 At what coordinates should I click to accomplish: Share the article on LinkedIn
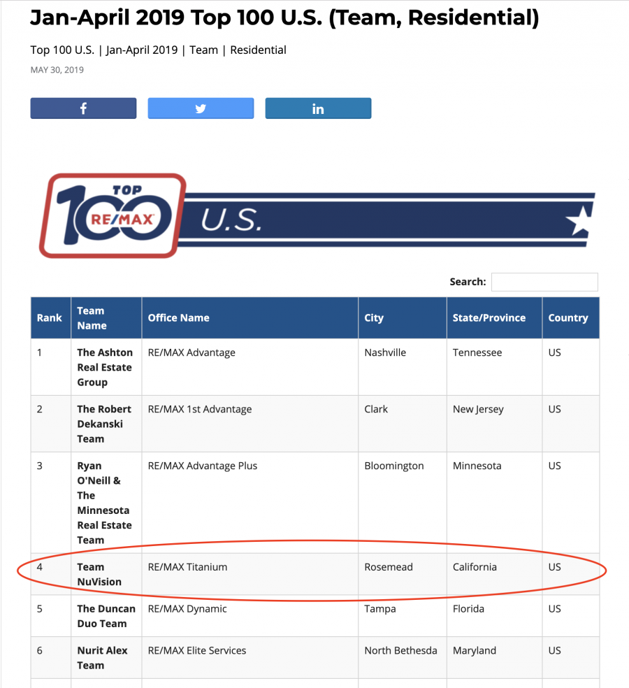[318, 108]
